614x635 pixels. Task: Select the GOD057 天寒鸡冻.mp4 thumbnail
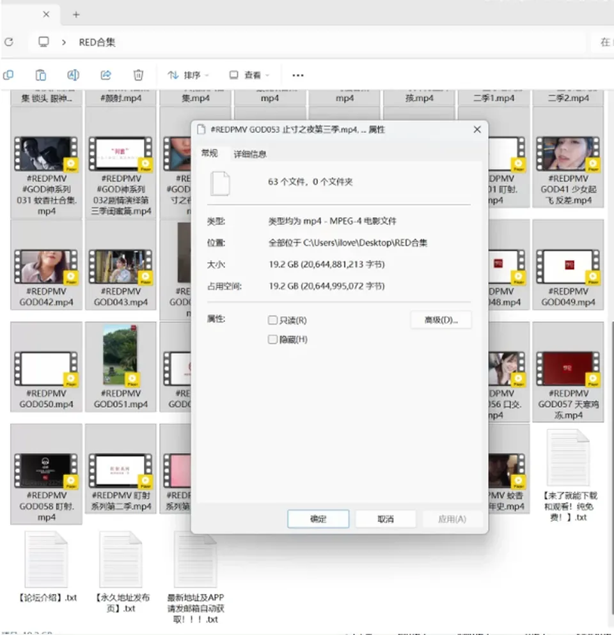[x=568, y=369]
